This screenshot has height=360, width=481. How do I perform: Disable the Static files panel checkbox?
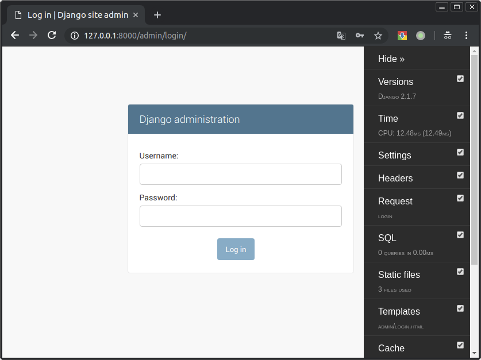click(x=460, y=272)
